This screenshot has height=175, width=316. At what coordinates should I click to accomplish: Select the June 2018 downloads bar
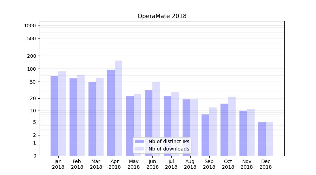(156, 119)
